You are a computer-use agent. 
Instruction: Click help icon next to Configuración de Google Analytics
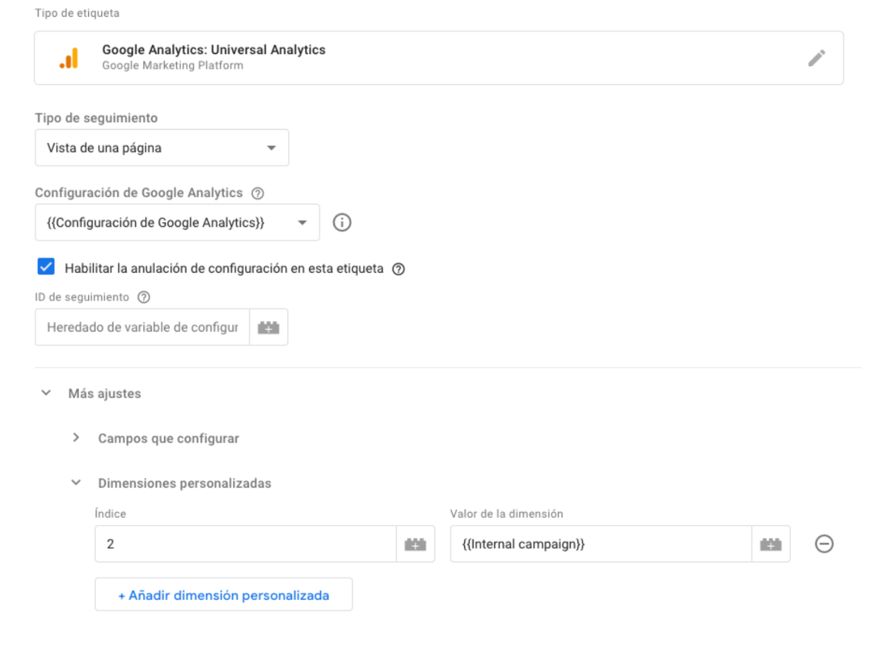coord(258,193)
